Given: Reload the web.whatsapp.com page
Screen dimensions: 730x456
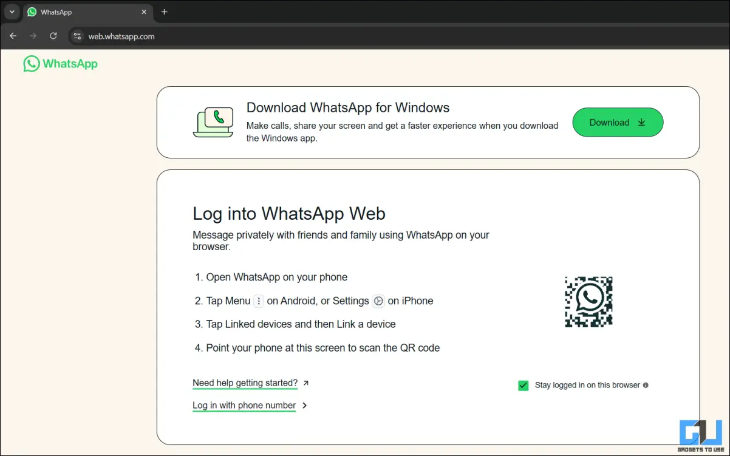Looking at the screenshot, I should pos(53,36).
